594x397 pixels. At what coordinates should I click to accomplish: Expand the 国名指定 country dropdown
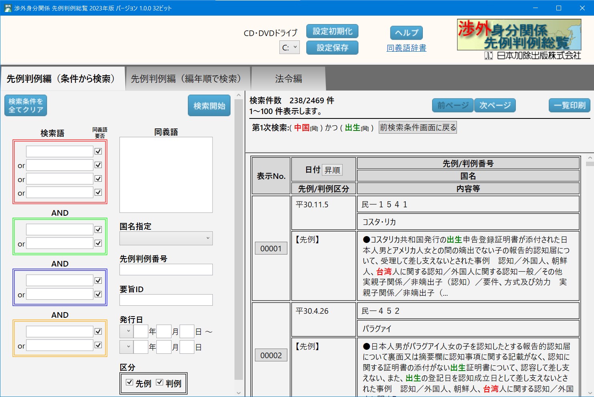166,238
